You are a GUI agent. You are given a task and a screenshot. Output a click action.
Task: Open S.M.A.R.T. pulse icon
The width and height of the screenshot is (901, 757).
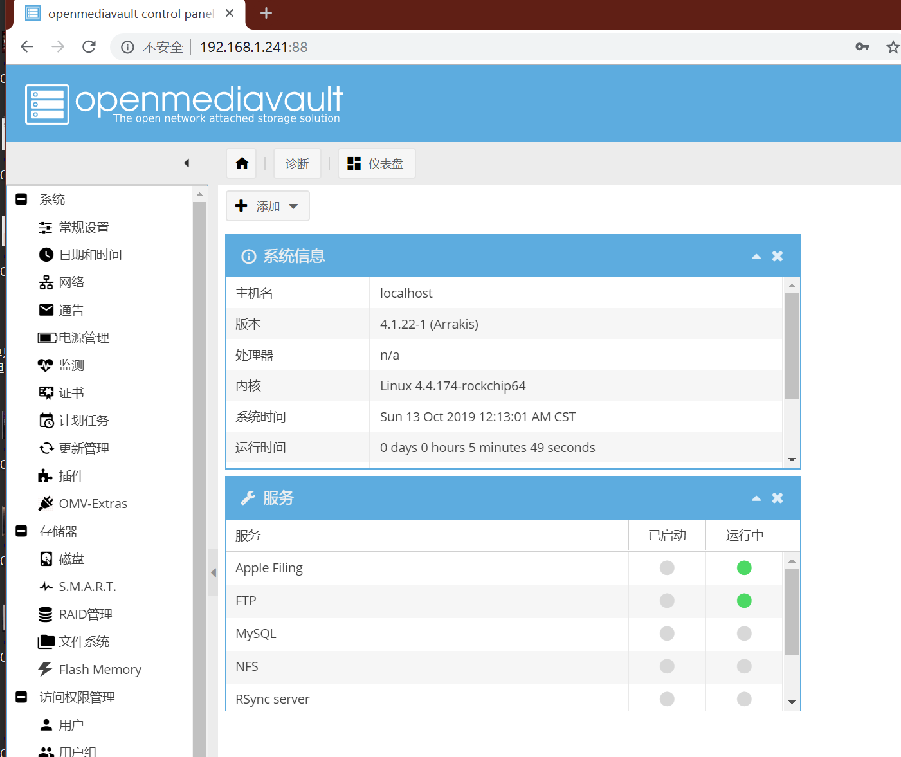[46, 587]
